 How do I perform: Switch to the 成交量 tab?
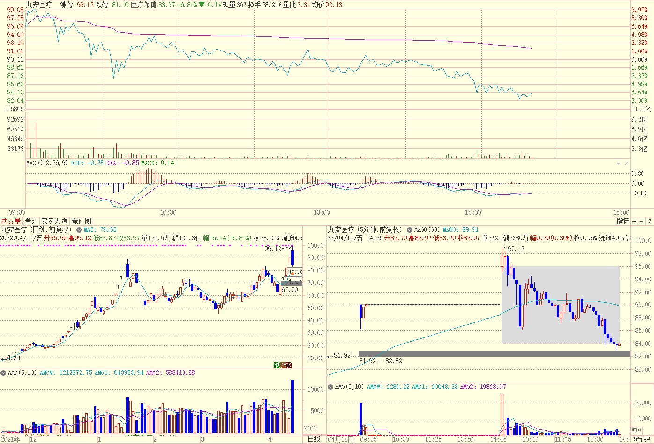[11, 221]
